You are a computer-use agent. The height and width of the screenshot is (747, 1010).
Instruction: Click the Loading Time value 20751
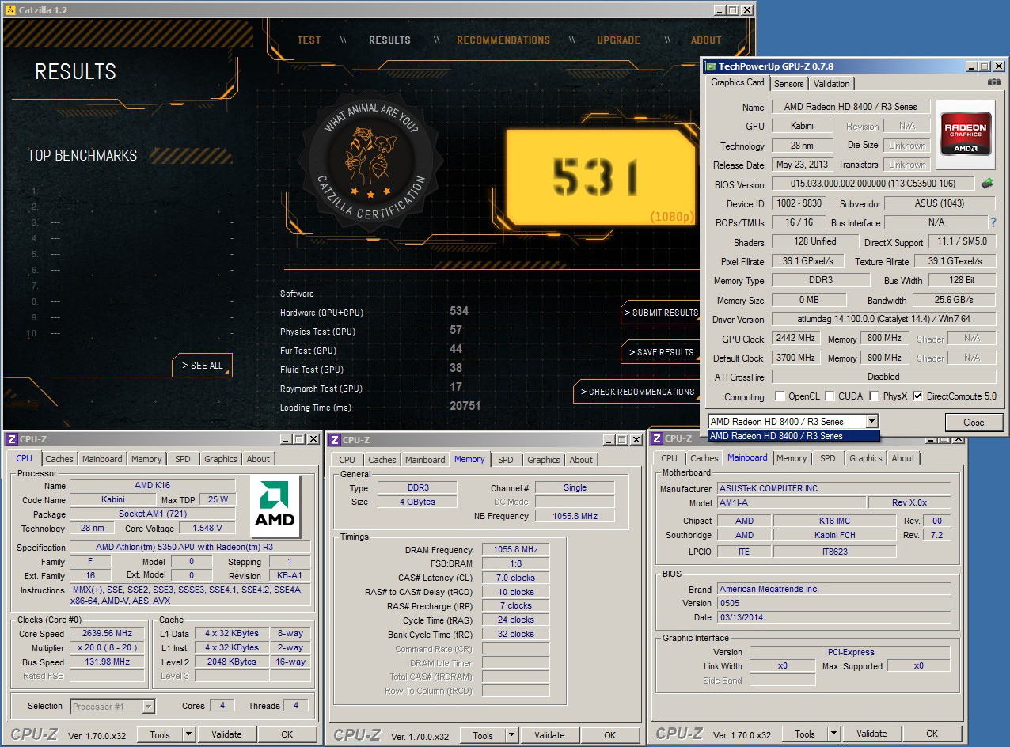pyautogui.click(x=465, y=407)
